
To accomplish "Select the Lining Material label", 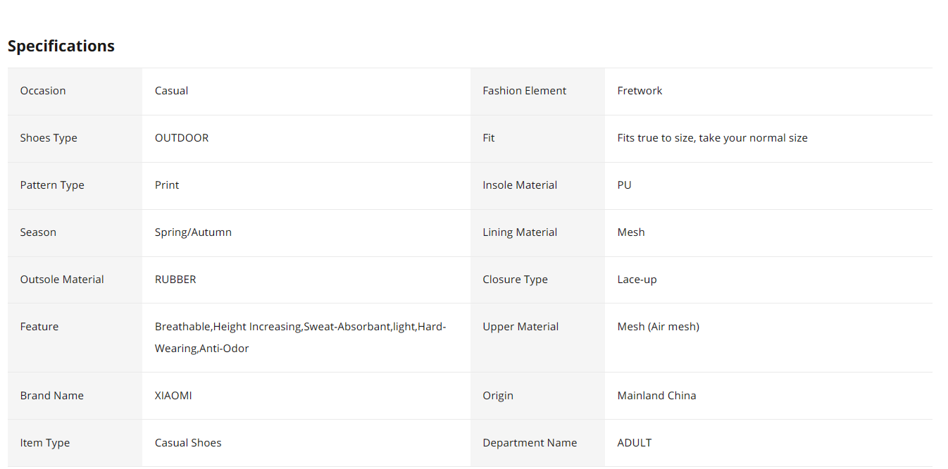I will tap(520, 232).
